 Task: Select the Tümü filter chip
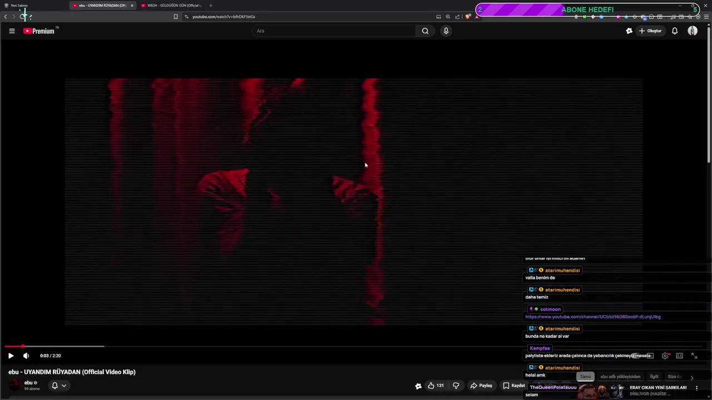(585, 377)
